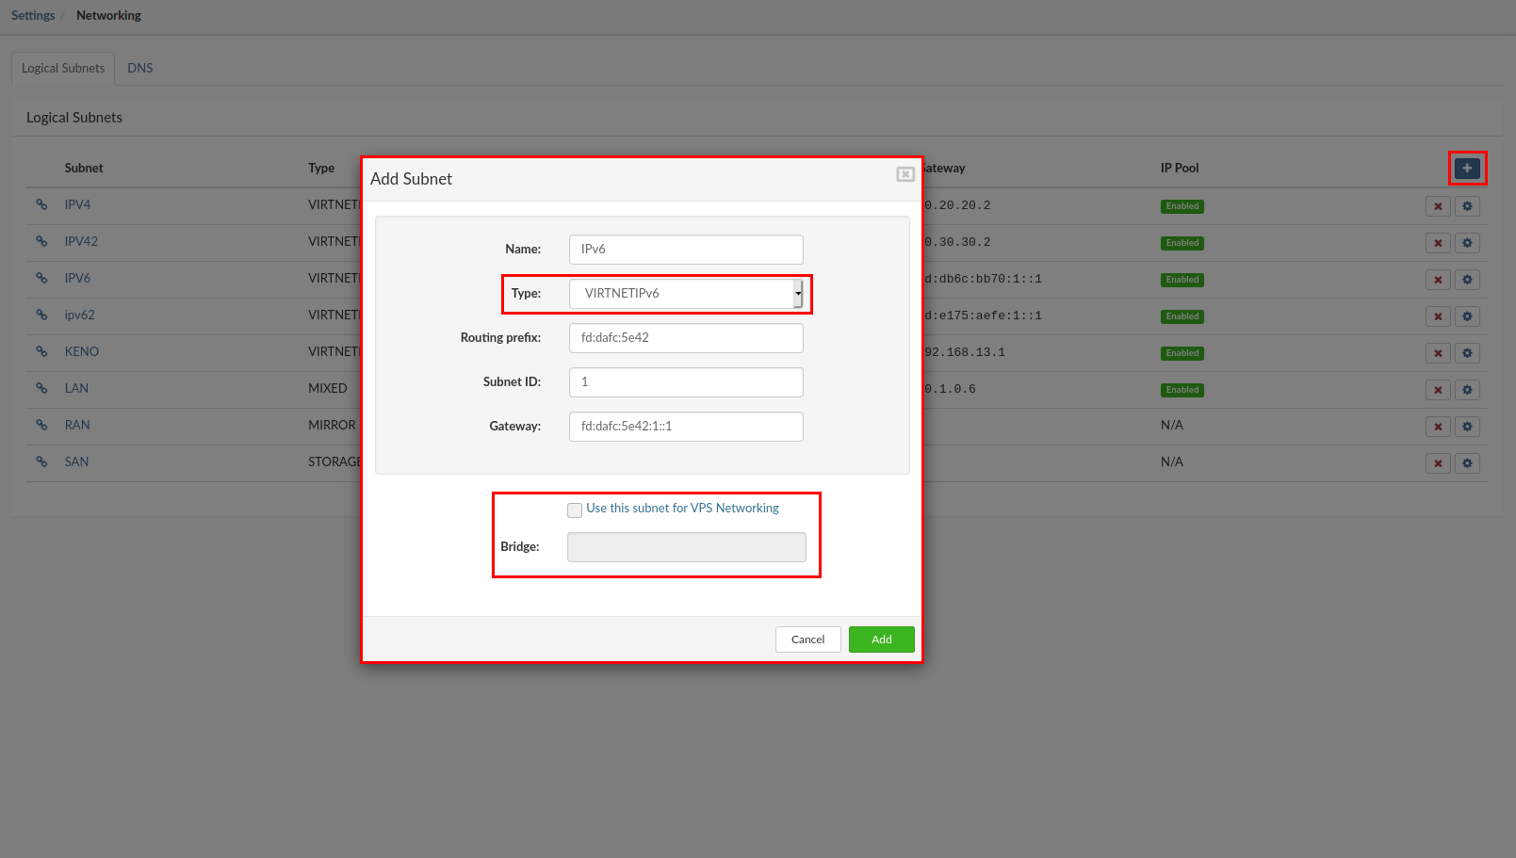This screenshot has width=1516, height=858.
Task: Close the Add Subnet dialog with the X icon
Action: point(905,174)
